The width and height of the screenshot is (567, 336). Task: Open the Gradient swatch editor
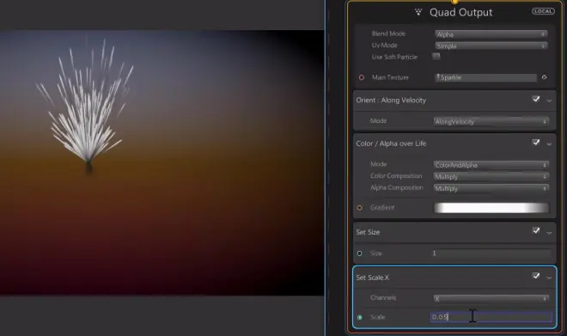[491, 208]
